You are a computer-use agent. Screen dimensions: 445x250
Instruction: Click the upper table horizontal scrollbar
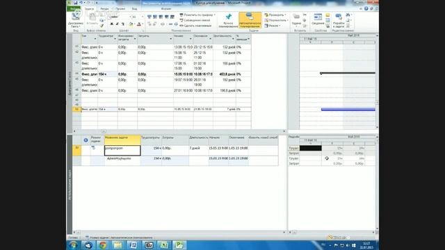(179, 131)
